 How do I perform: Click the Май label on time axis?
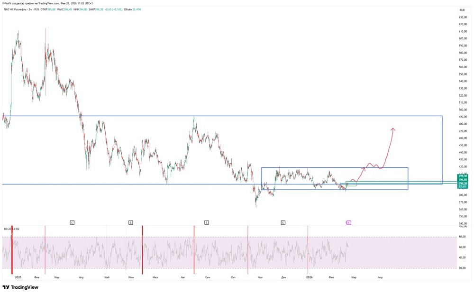[x=107, y=277]
